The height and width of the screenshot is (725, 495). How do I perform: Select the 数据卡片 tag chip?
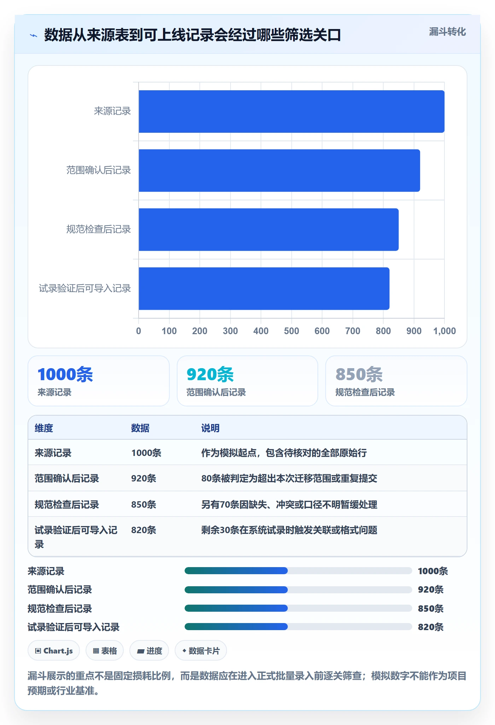(x=201, y=651)
